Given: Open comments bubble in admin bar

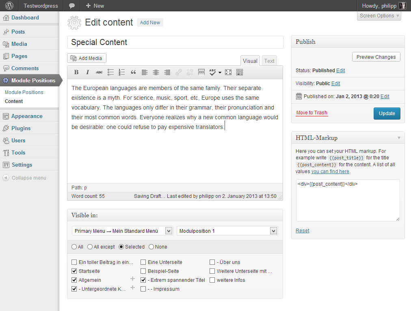Looking at the screenshot, I should (x=71, y=6).
